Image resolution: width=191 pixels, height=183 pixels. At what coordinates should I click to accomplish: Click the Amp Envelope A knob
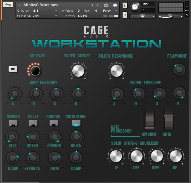click(x=15, y=94)
